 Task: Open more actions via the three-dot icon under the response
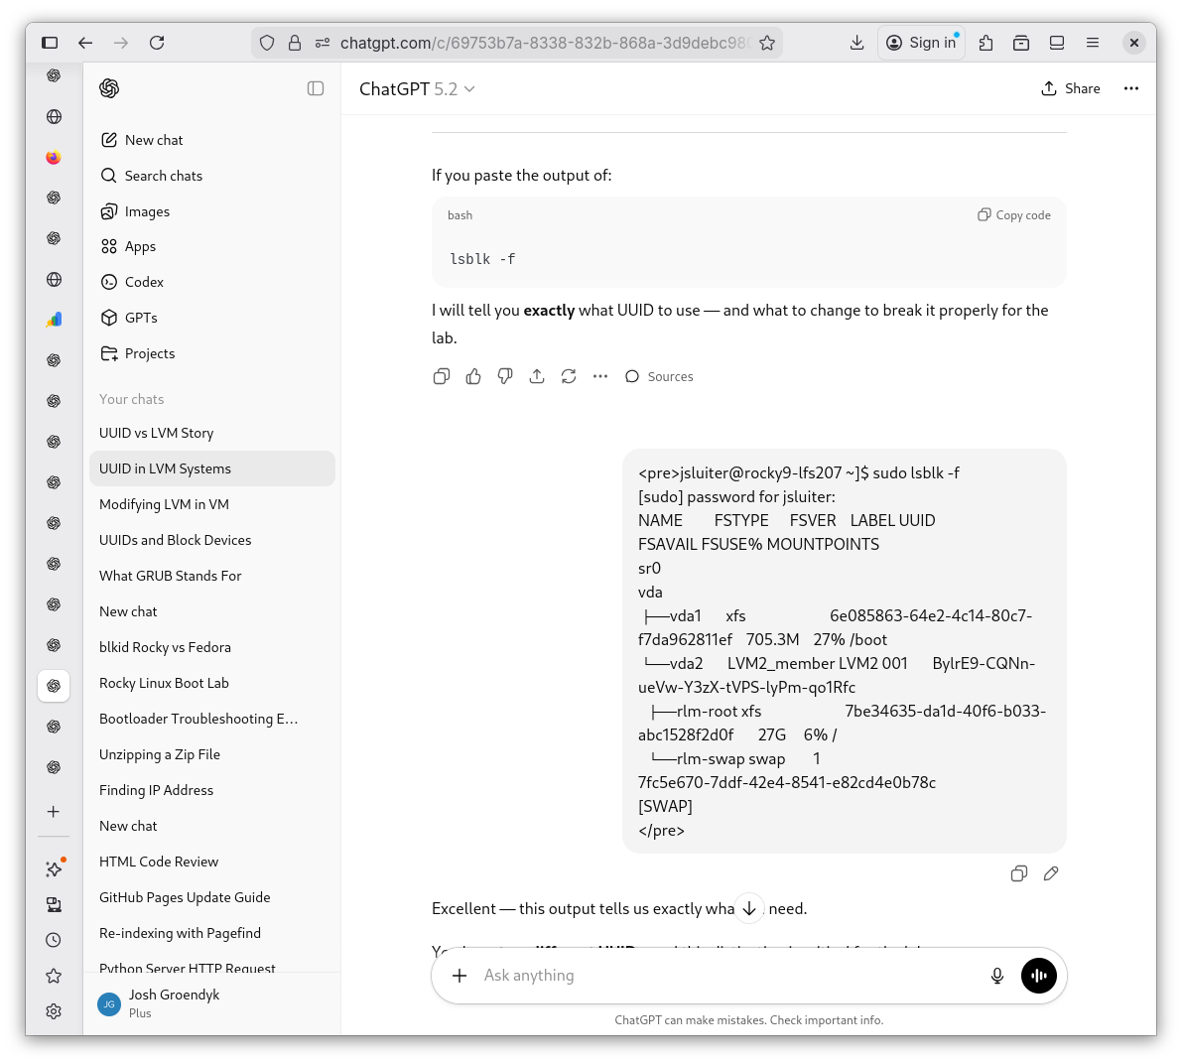click(x=600, y=376)
